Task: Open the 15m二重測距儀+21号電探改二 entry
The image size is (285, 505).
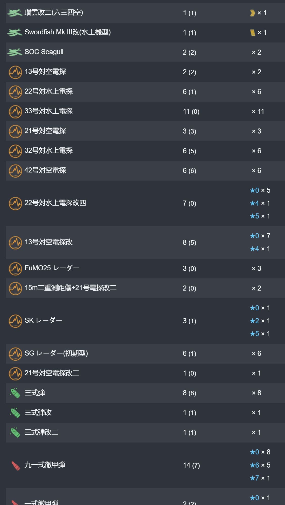Action: pos(71,288)
